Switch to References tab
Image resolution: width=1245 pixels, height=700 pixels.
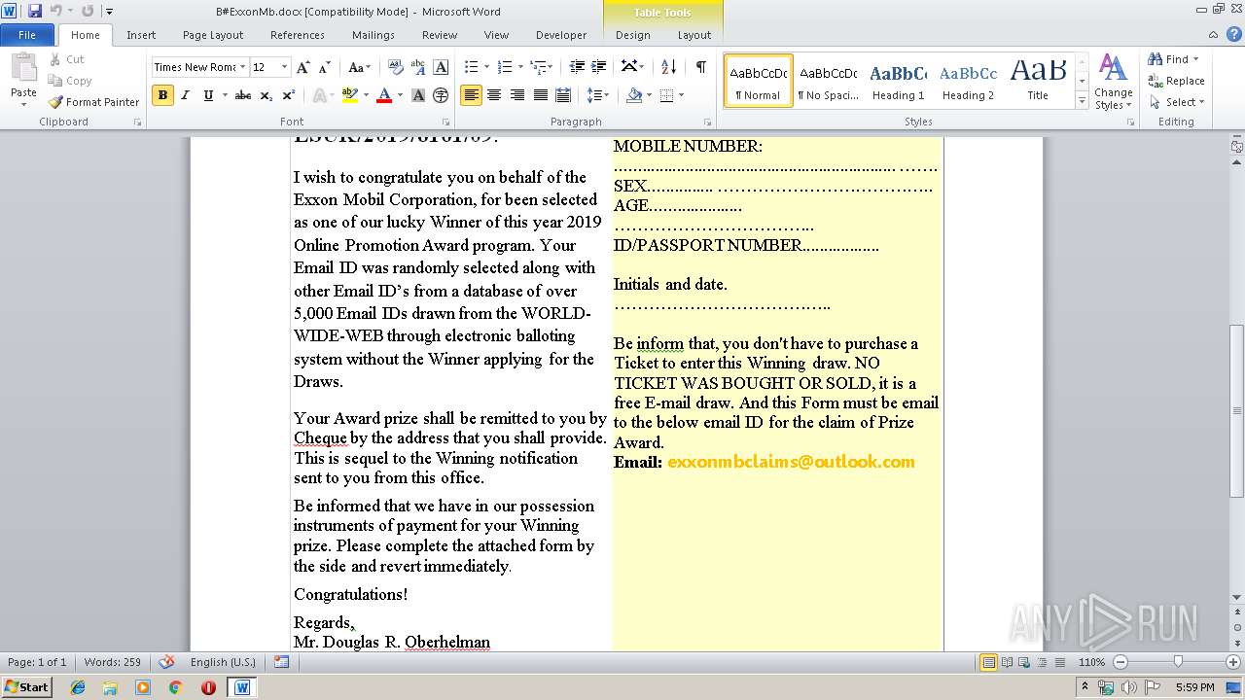(298, 35)
